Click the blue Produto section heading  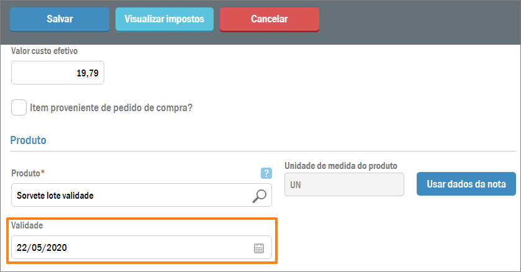28,140
